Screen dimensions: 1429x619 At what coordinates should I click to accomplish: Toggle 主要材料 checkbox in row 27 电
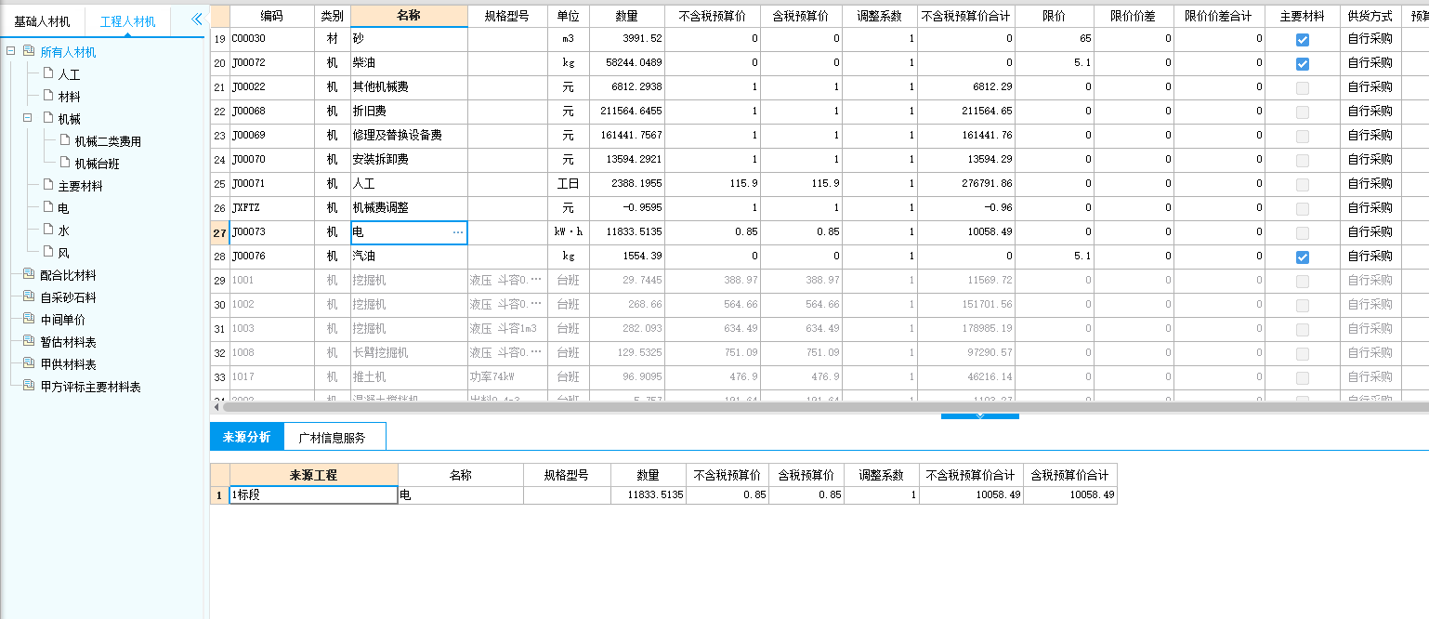tap(1303, 233)
